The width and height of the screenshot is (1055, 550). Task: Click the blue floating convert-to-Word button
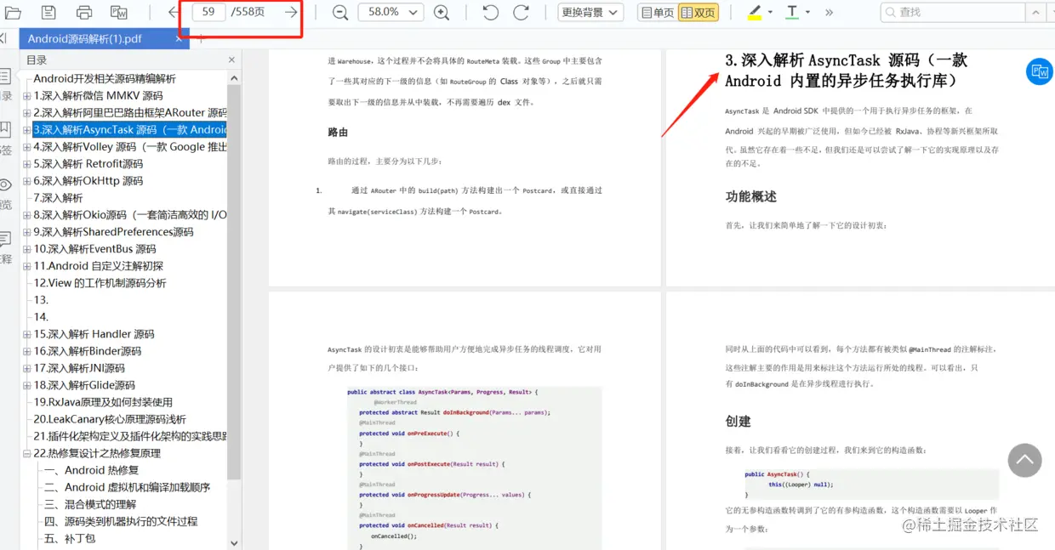1040,72
